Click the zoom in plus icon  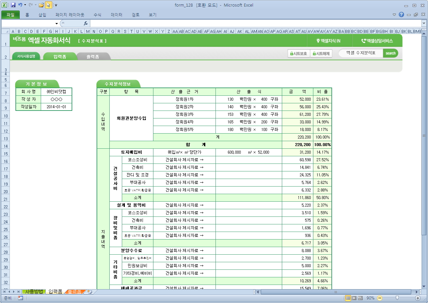[418, 298]
